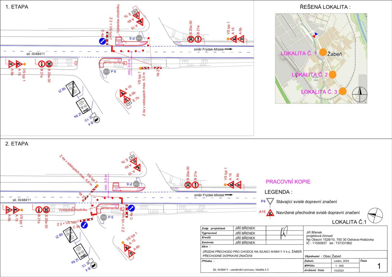Click 'Stávající svislé dopravní značení' legend text
The height and width of the screenshot is (277, 392).
click(x=307, y=202)
